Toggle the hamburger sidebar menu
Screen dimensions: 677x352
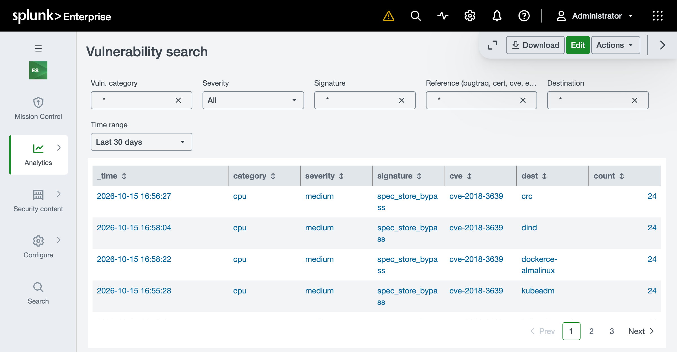(38, 48)
